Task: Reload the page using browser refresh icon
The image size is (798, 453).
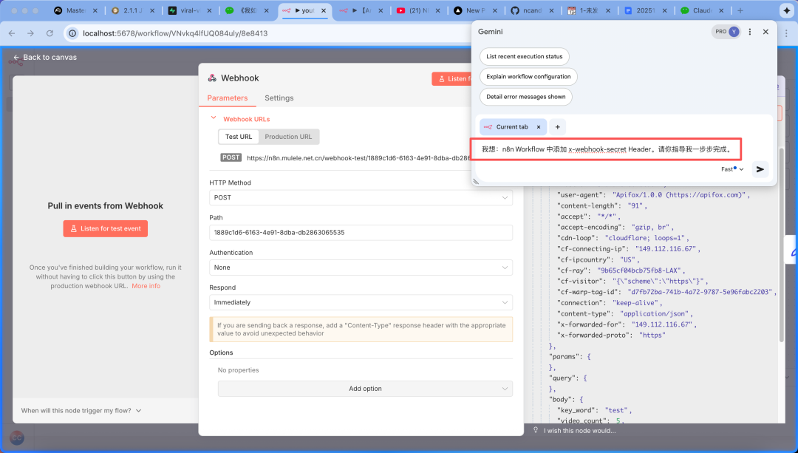Action: coord(50,33)
